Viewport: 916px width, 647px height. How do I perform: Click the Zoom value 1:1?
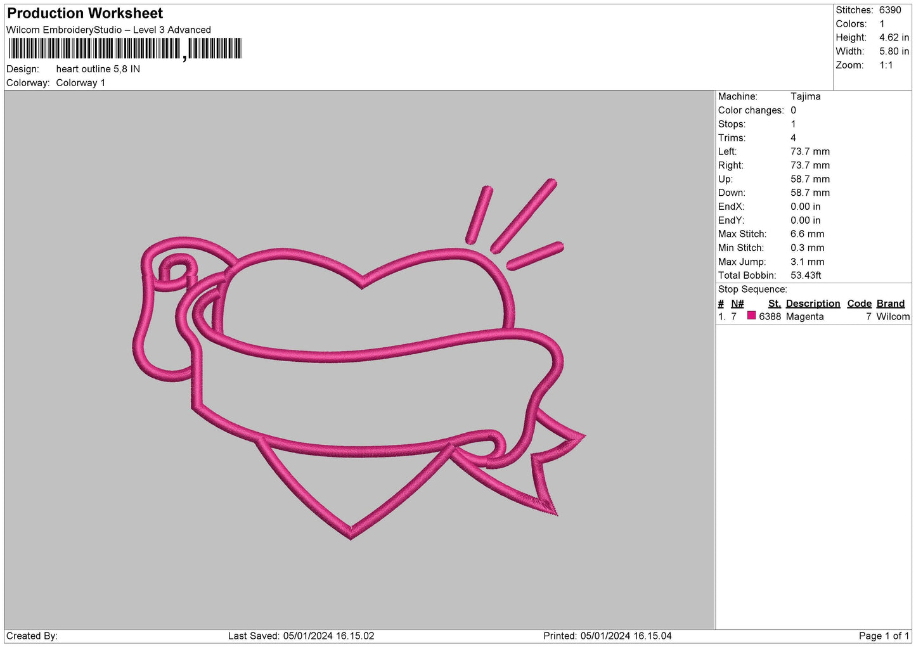point(886,65)
